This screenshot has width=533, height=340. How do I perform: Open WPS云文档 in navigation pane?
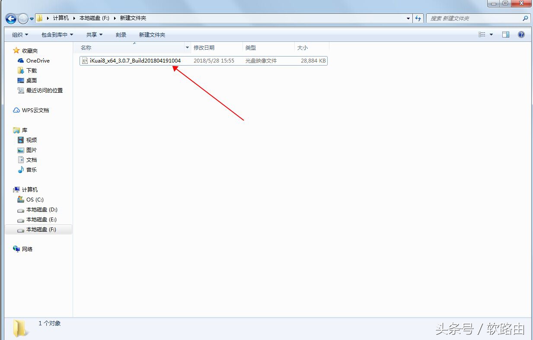(x=35, y=110)
